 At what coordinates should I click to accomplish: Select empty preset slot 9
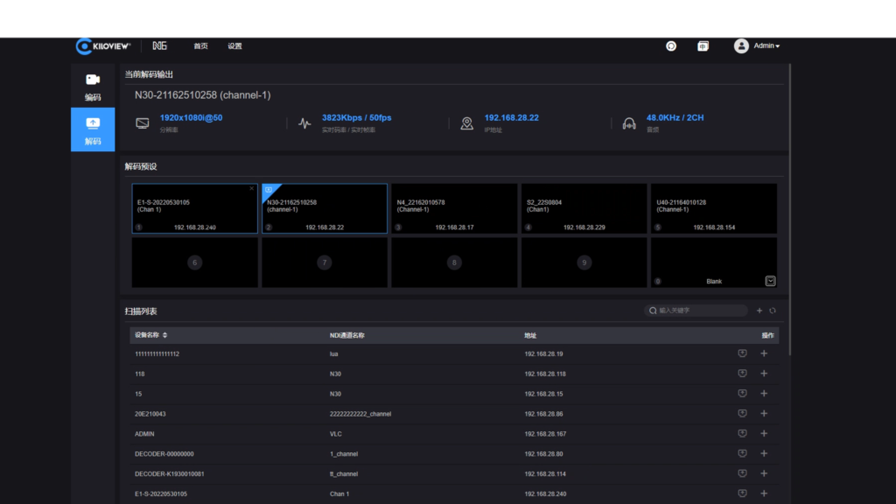tap(584, 262)
